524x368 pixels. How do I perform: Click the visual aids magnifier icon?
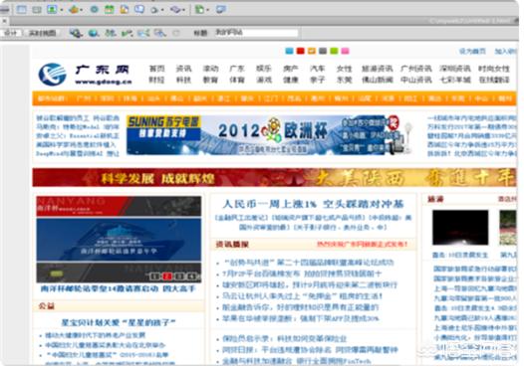click(160, 33)
